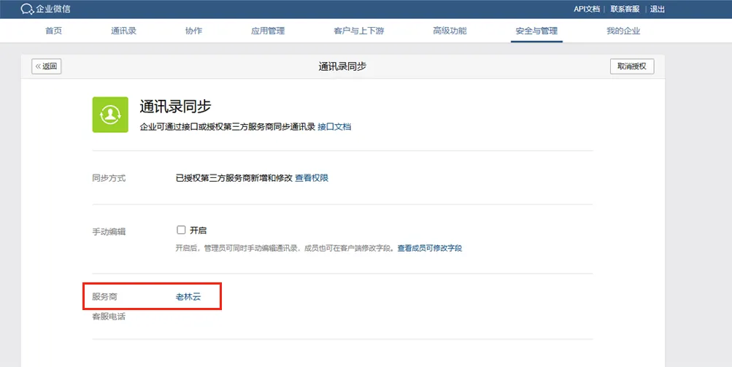The image size is (732, 367).
Task: Click 退出 to log out
Action: click(x=658, y=9)
